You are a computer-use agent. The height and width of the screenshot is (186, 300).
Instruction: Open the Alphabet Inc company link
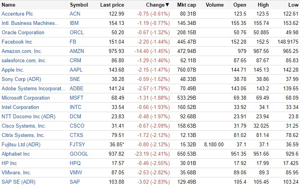16,154
